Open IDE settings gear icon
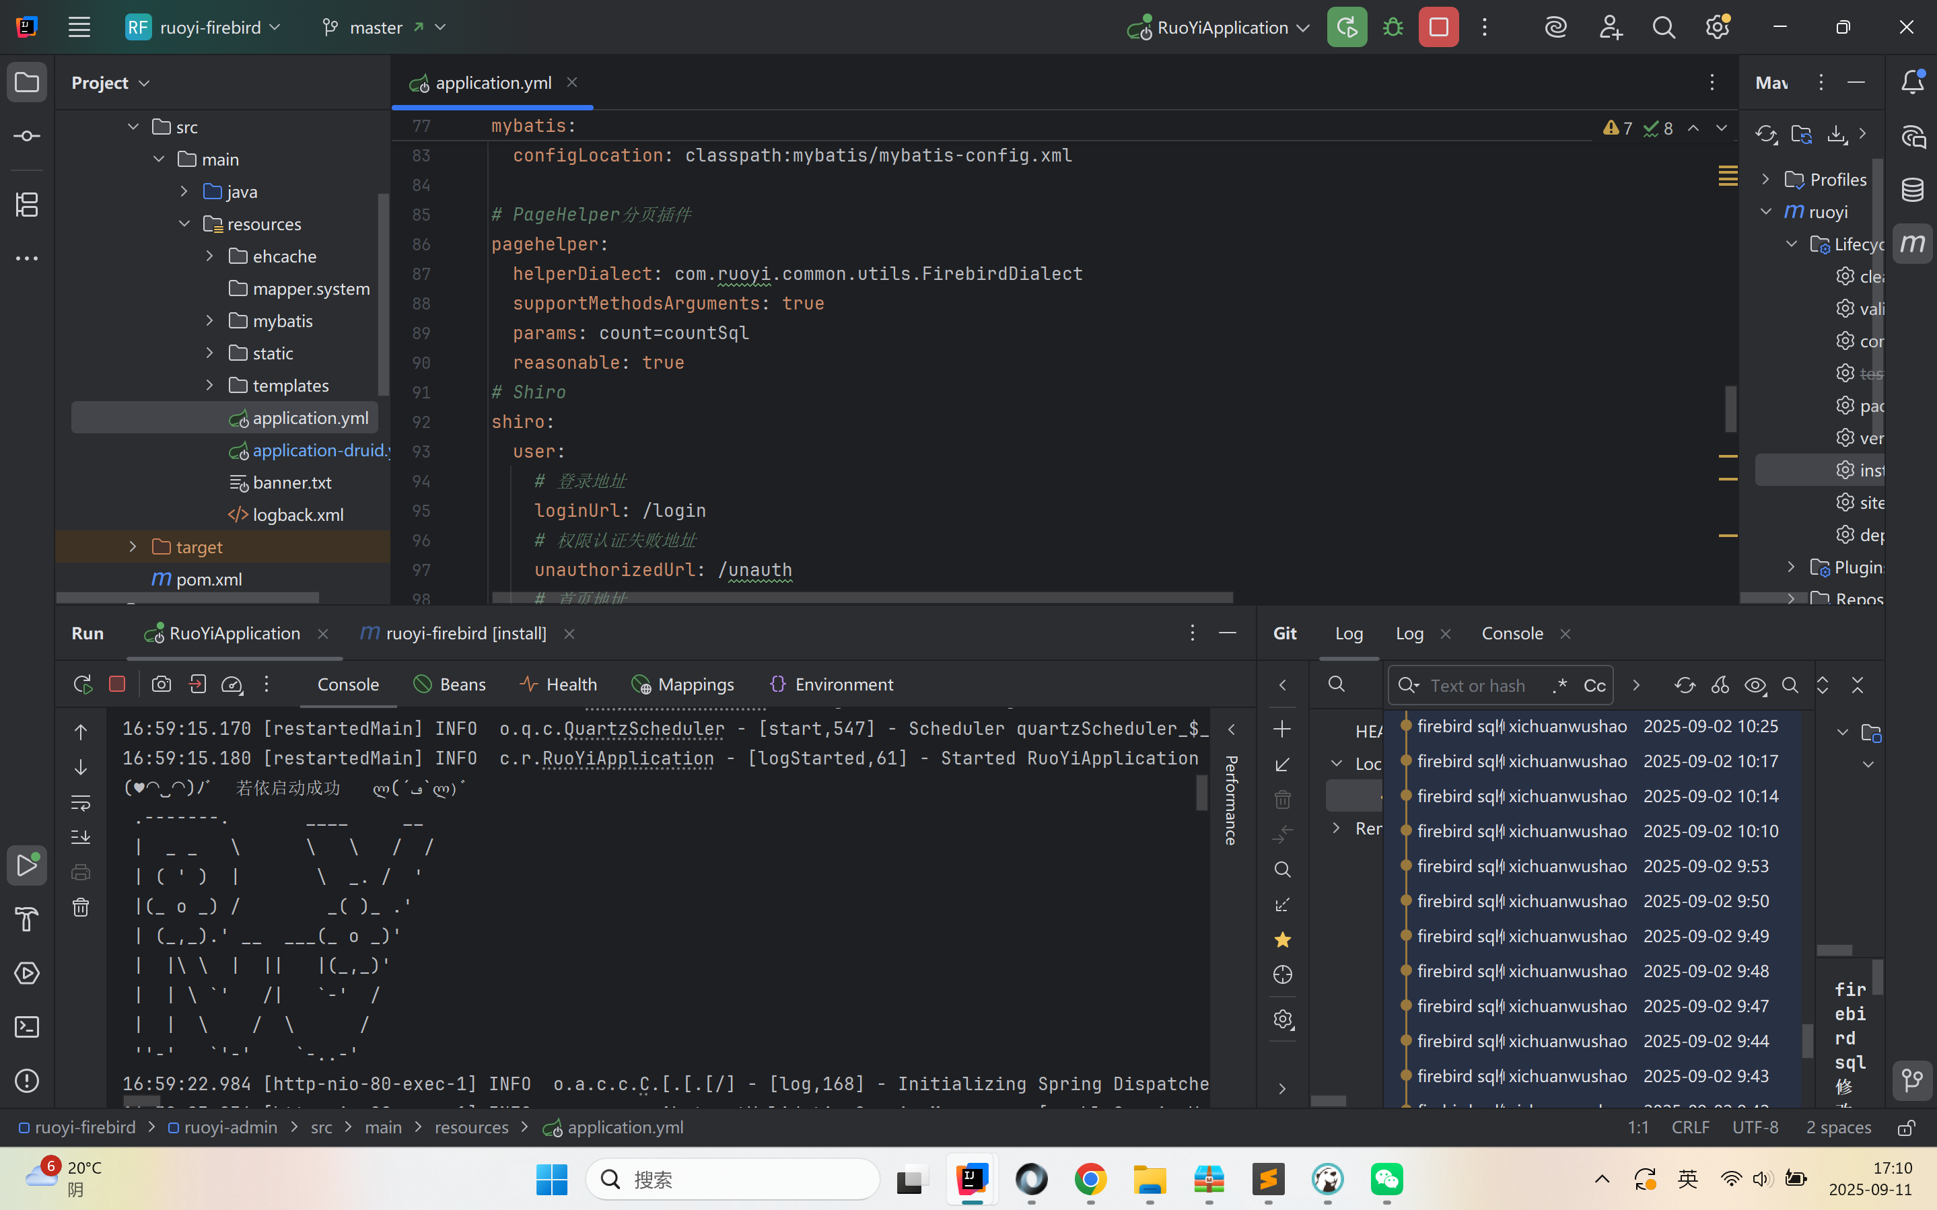The image size is (1937, 1210). click(x=1718, y=27)
